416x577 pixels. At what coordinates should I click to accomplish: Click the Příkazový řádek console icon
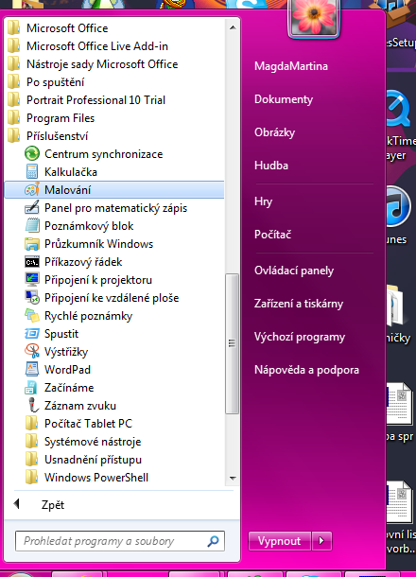pos(32,262)
